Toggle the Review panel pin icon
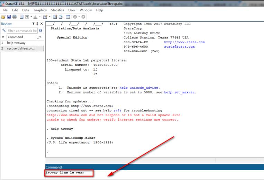The height and width of the screenshot is (181, 264). [37, 24]
